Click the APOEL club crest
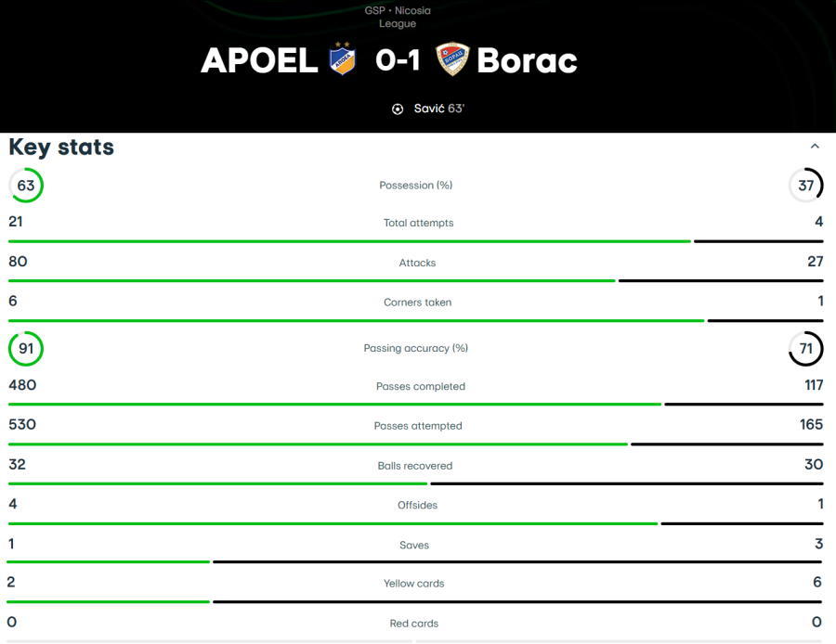Viewport: 836px width, 644px height. tap(344, 60)
